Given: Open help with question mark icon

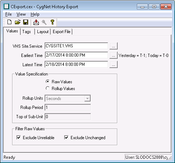Looking at the screenshot, I should [x=52, y=22].
